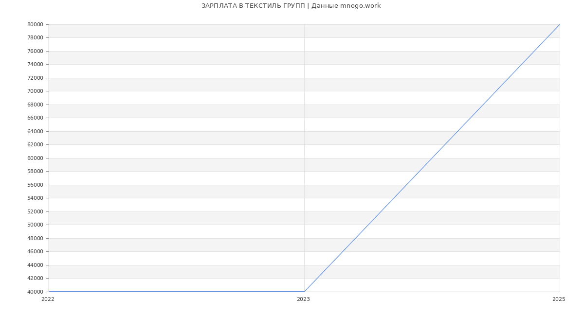Select the 78000 y-axis label
This screenshot has height=316, width=584.
[x=35, y=38]
